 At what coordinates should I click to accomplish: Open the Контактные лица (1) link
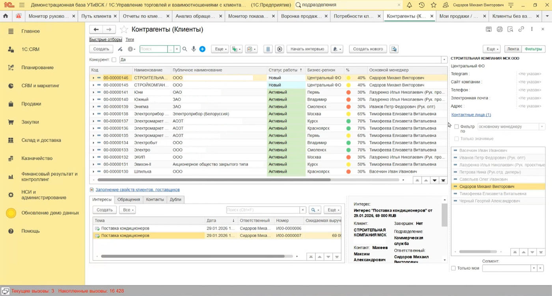point(471,115)
